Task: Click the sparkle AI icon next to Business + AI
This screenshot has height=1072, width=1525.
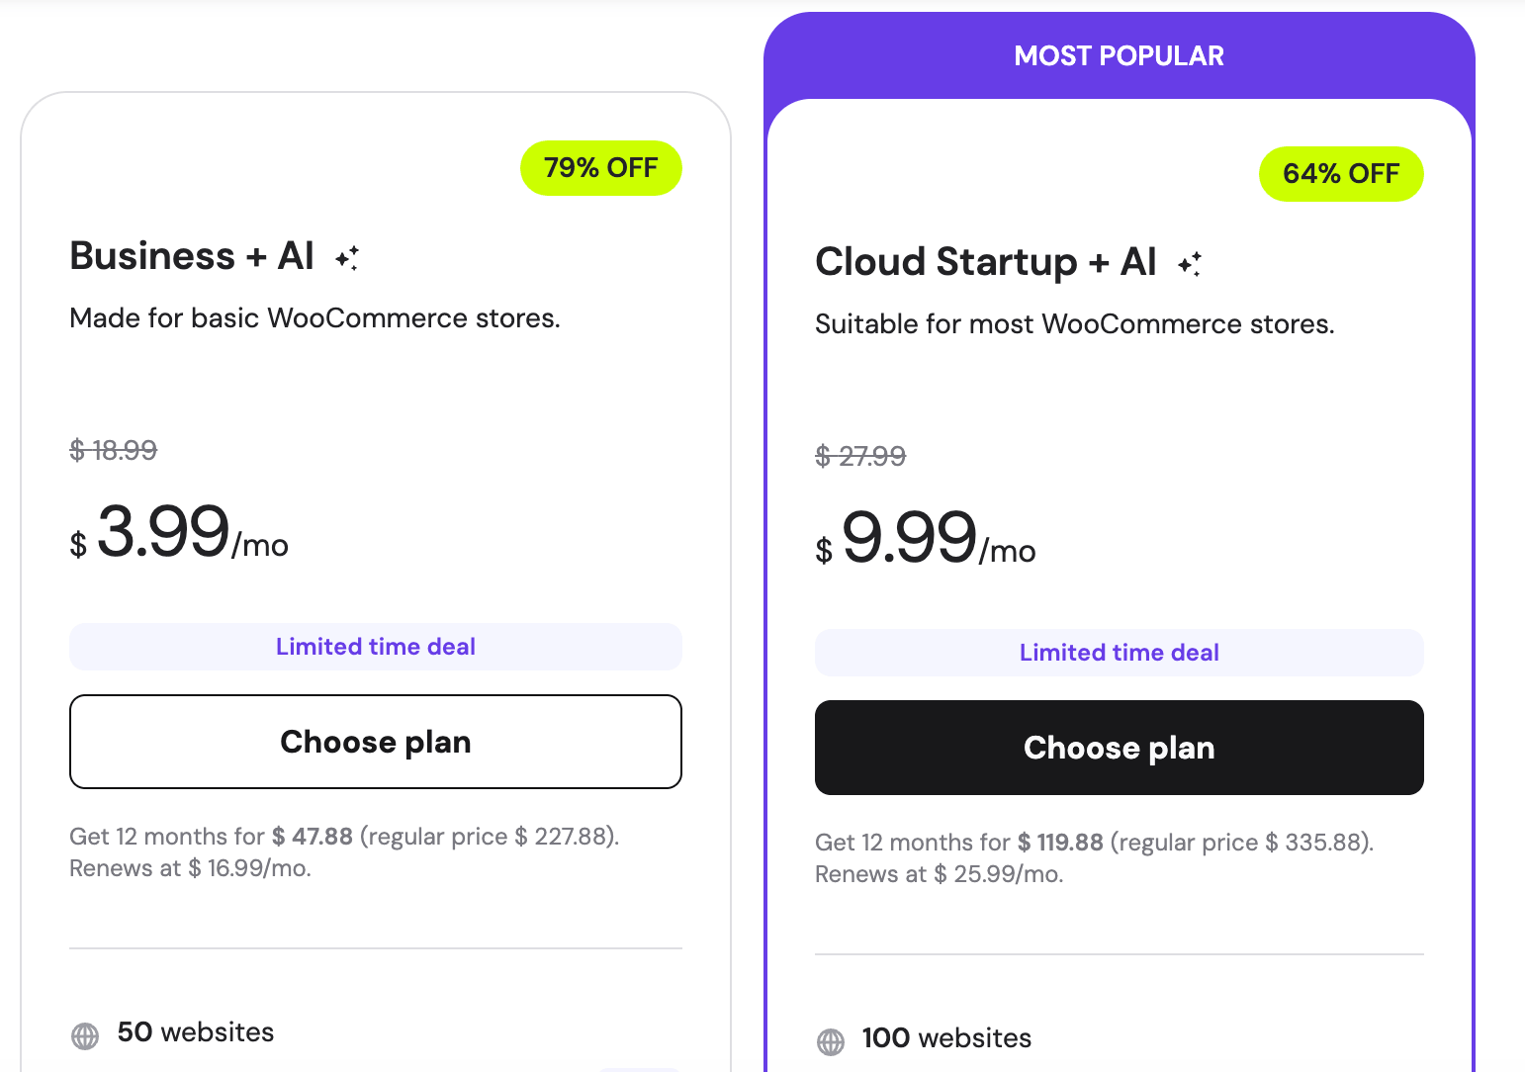Action: click(x=346, y=257)
